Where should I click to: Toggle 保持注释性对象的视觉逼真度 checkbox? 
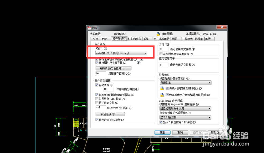coord(97,59)
